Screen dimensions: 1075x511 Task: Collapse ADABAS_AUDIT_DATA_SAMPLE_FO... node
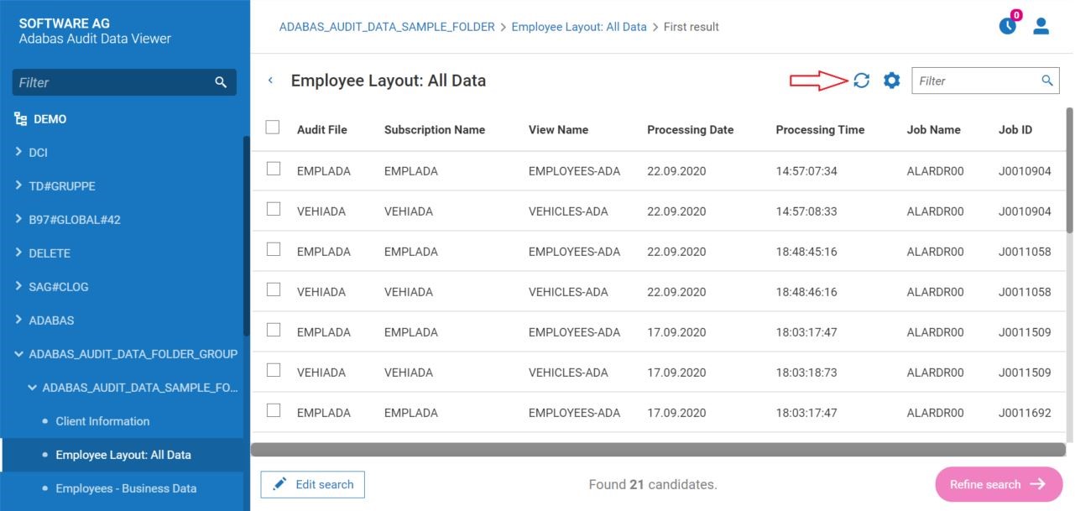click(x=33, y=388)
